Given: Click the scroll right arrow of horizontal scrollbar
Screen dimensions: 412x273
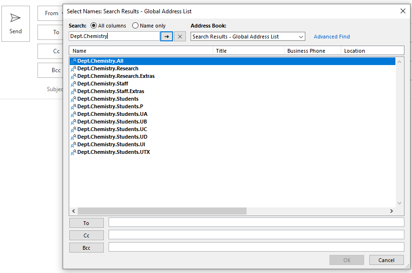Looking at the screenshot, I should [x=391, y=211].
